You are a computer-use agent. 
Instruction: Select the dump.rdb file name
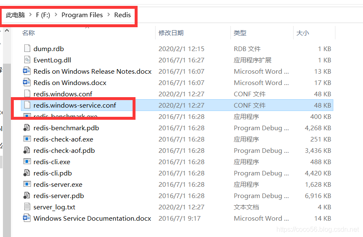[49, 49]
